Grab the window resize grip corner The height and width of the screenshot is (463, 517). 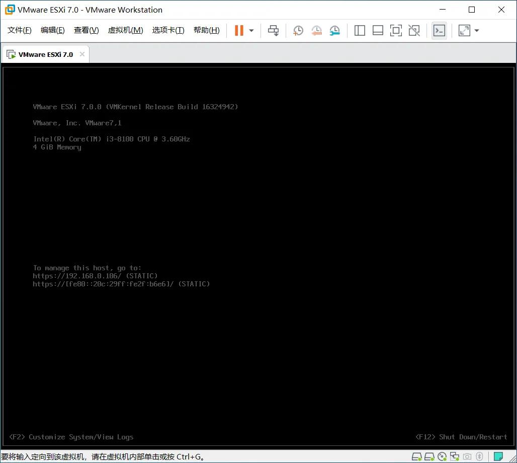tap(512, 458)
